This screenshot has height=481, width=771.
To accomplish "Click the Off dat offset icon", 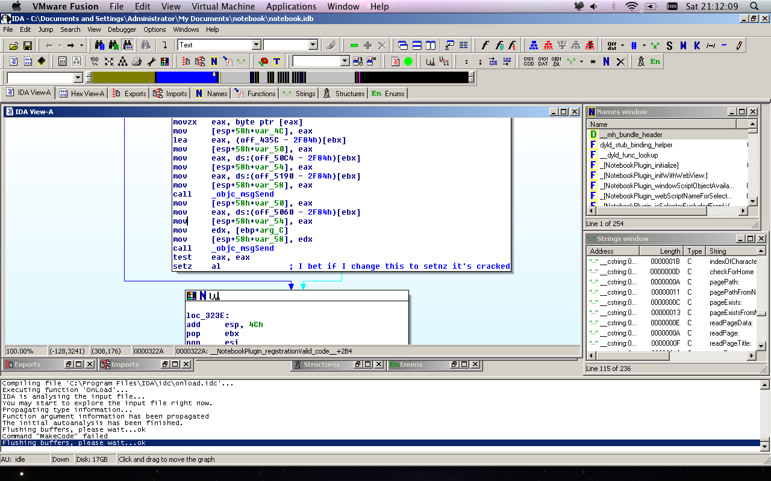I will (612, 45).
